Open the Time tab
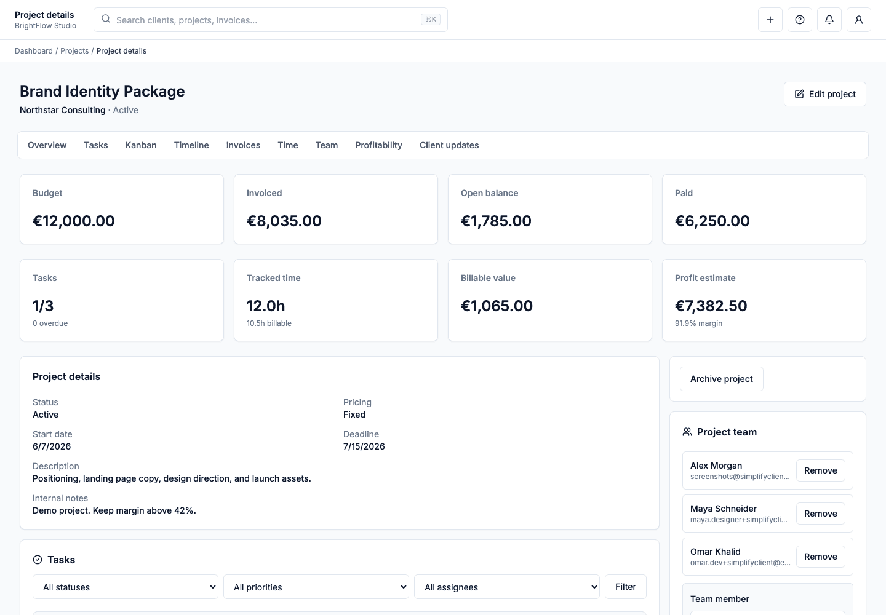The image size is (886, 615). click(288, 145)
